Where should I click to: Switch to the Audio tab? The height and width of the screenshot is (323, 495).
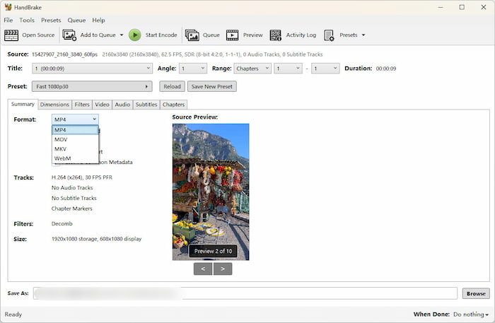(x=122, y=105)
